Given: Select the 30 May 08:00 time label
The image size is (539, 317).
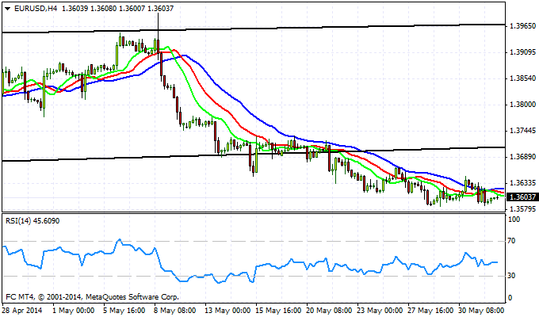Looking at the screenshot, I should (x=481, y=311).
